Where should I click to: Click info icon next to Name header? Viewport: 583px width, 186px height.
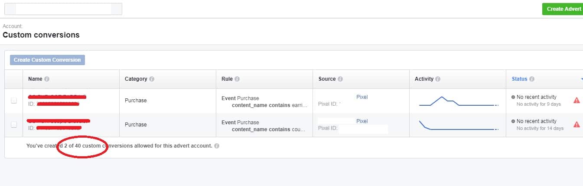click(x=47, y=79)
